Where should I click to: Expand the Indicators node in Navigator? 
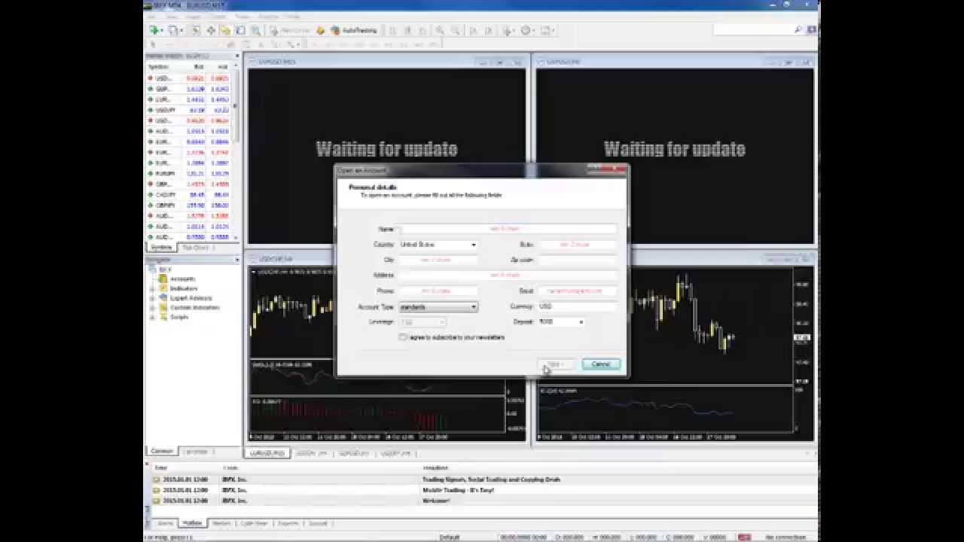(153, 288)
